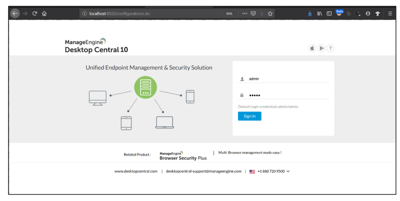Viewport: 400px width, 201px height.
Task: Open the page actions three-dot menu
Action: point(245,14)
